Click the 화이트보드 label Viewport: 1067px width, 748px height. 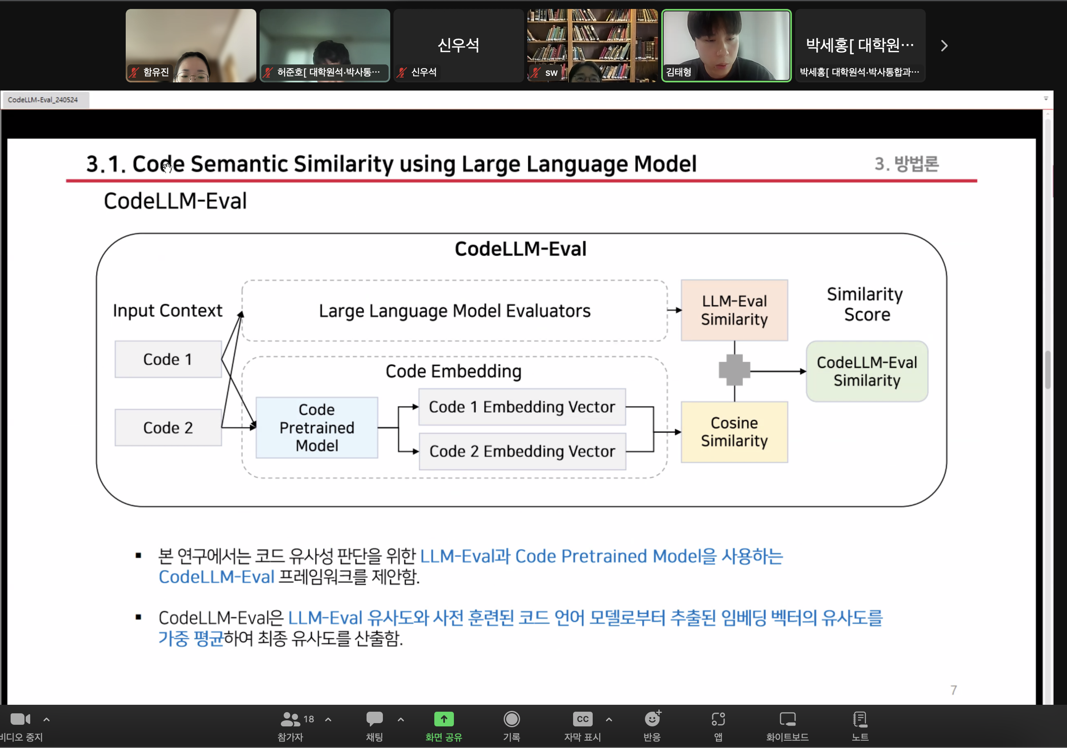coord(787,737)
